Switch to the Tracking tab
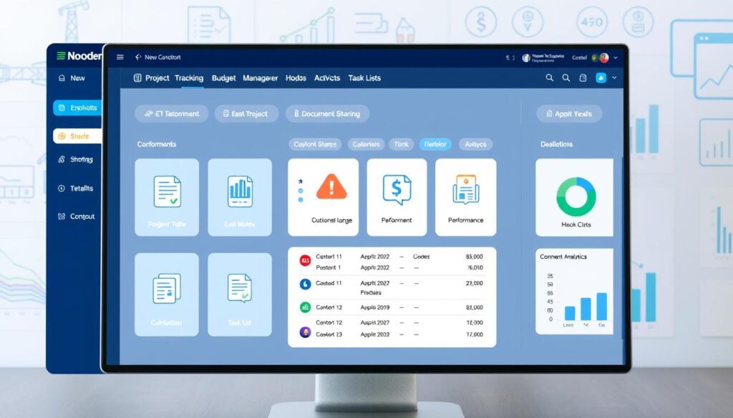 pyautogui.click(x=189, y=78)
